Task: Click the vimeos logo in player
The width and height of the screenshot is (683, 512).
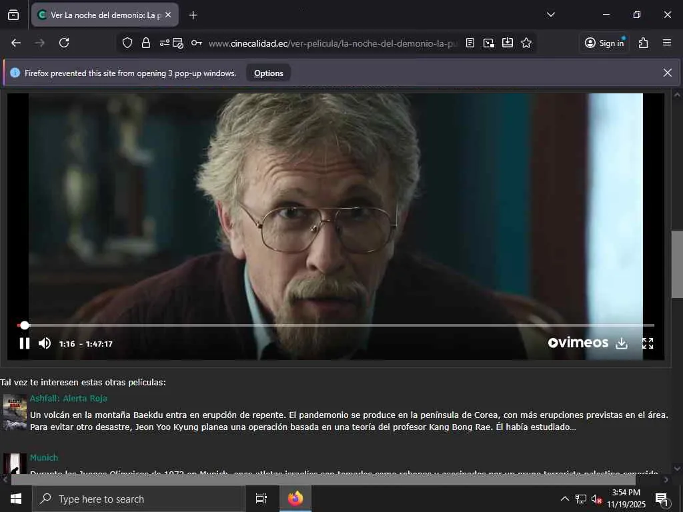Action: 578,343
